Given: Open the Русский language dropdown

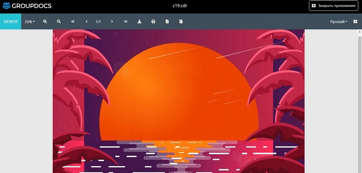Looking at the screenshot, I should (x=339, y=21).
